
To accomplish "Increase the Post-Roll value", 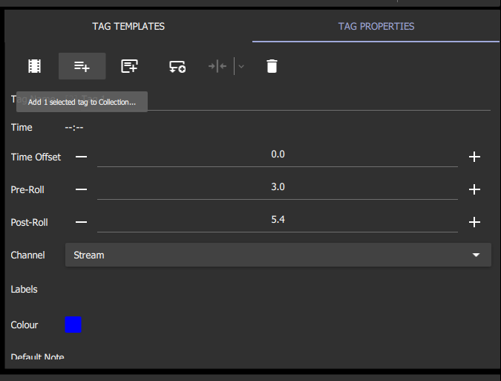I will click(x=475, y=222).
